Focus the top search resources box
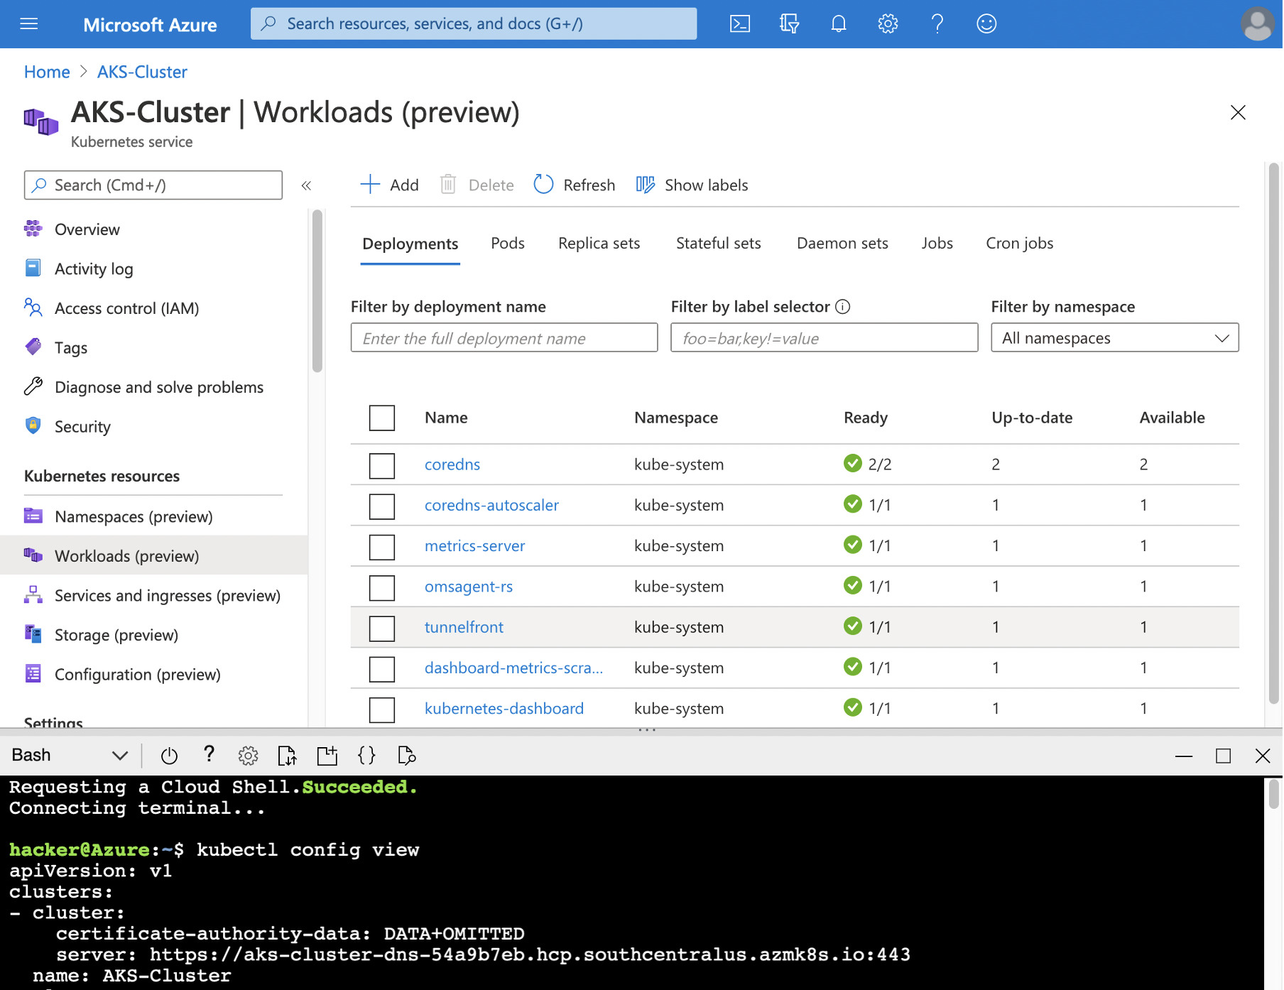Image resolution: width=1284 pixels, height=990 pixels. [x=474, y=24]
